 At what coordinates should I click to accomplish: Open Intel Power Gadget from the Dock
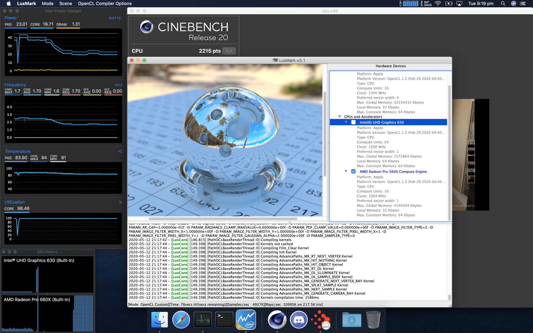(x=246, y=319)
